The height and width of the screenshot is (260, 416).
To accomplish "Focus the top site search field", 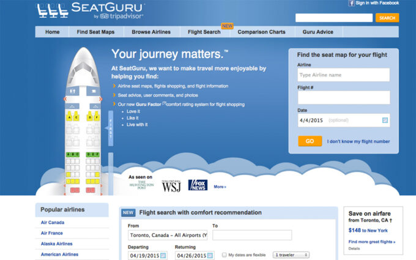I will pyautogui.click(x=334, y=18).
